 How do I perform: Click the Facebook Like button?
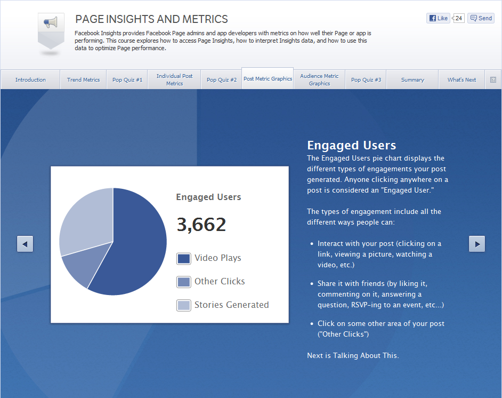tap(438, 18)
